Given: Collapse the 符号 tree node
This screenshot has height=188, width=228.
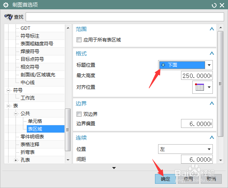Looking at the screenshot, I should (x=8, y=90).
